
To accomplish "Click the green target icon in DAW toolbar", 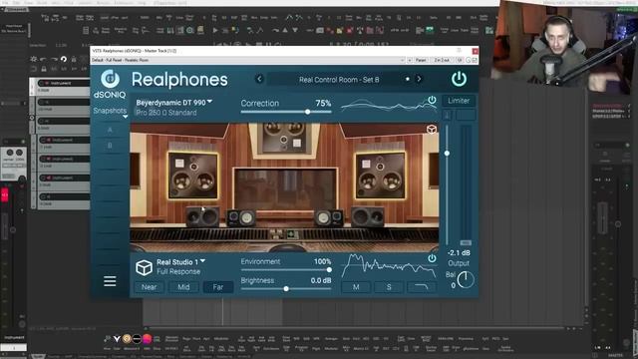I will tap(190, 30).
